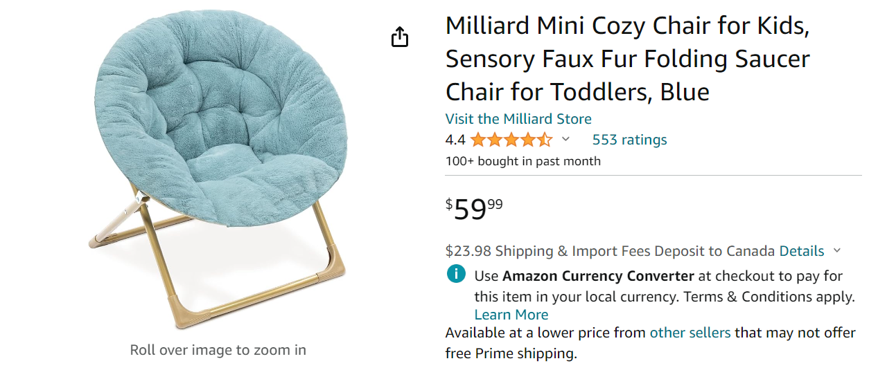This screenshot has height=370, width=878.
Task: Click the Terms & Conditions apply text
Action: pyautogui.click(x=769, y=297)
